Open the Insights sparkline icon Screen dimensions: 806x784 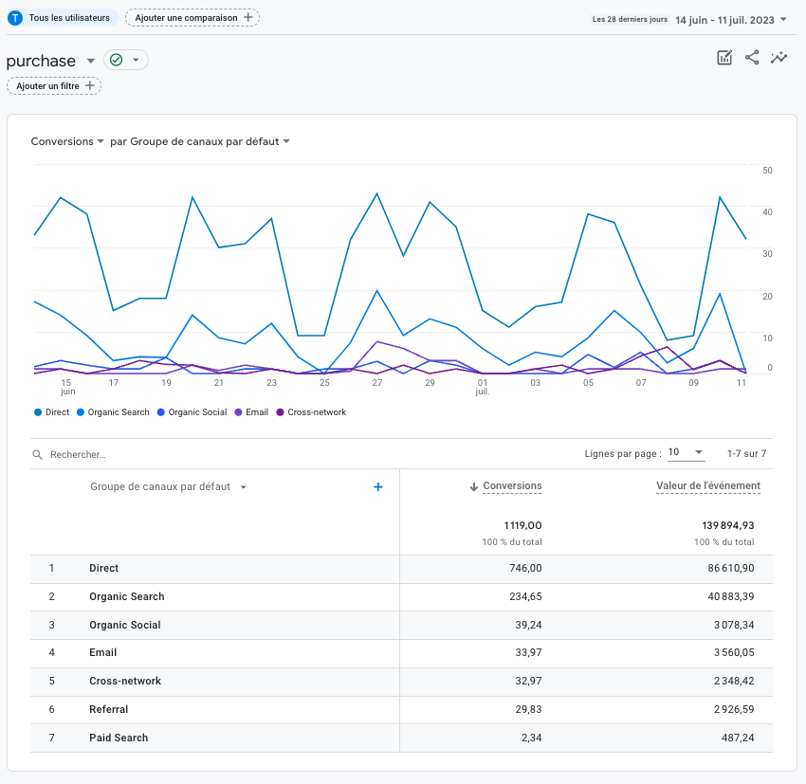(779, 58)
